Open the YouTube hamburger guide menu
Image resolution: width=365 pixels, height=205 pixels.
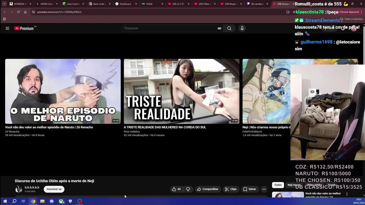pyautogui.click(x=7, y=28)
